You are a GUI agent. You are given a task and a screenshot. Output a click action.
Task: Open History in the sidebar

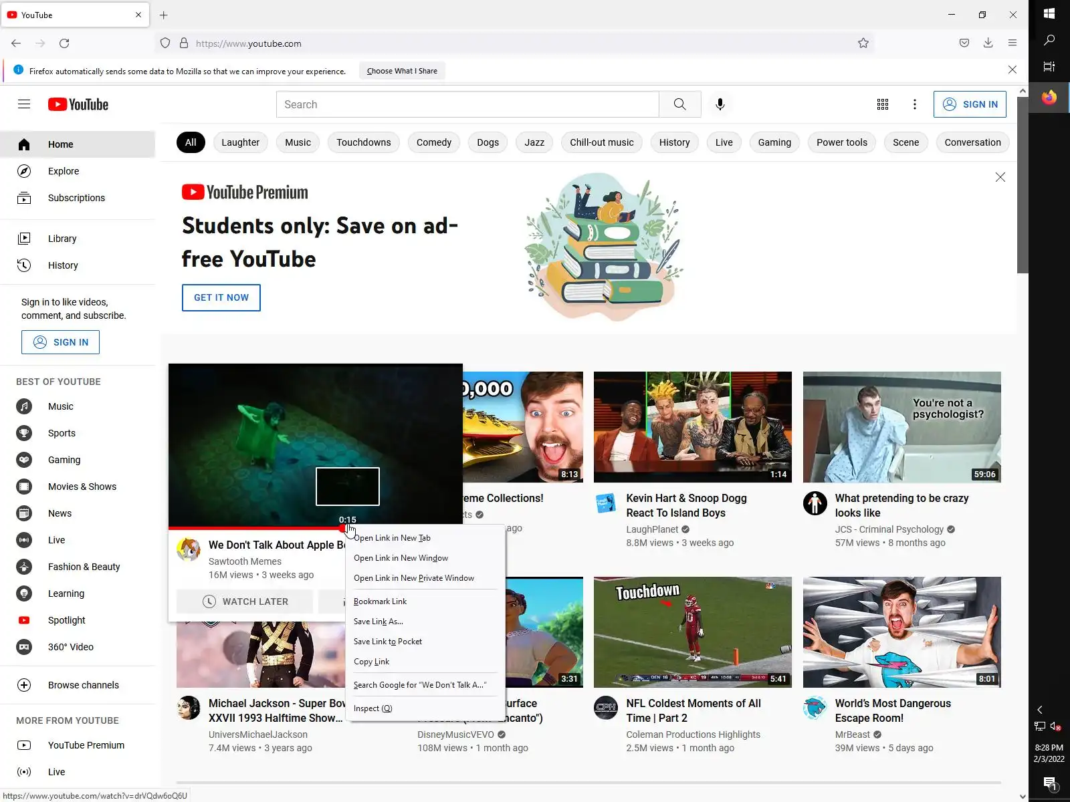[78, 265]
